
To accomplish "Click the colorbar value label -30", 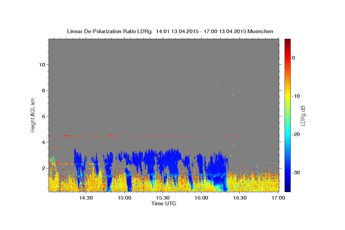I will pyautogui.click(x=296, y=172).
